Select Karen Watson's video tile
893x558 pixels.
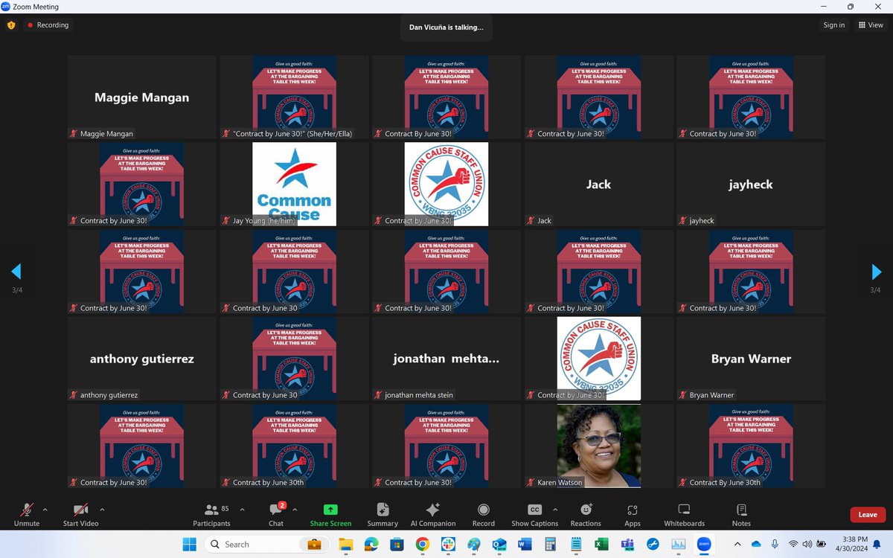pos(598,446)
